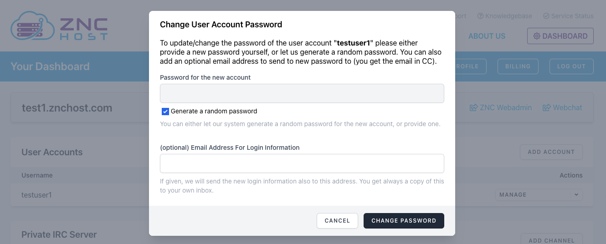
Task: Click the Knowledgebase question mark icon
Action: click(480, 16)
